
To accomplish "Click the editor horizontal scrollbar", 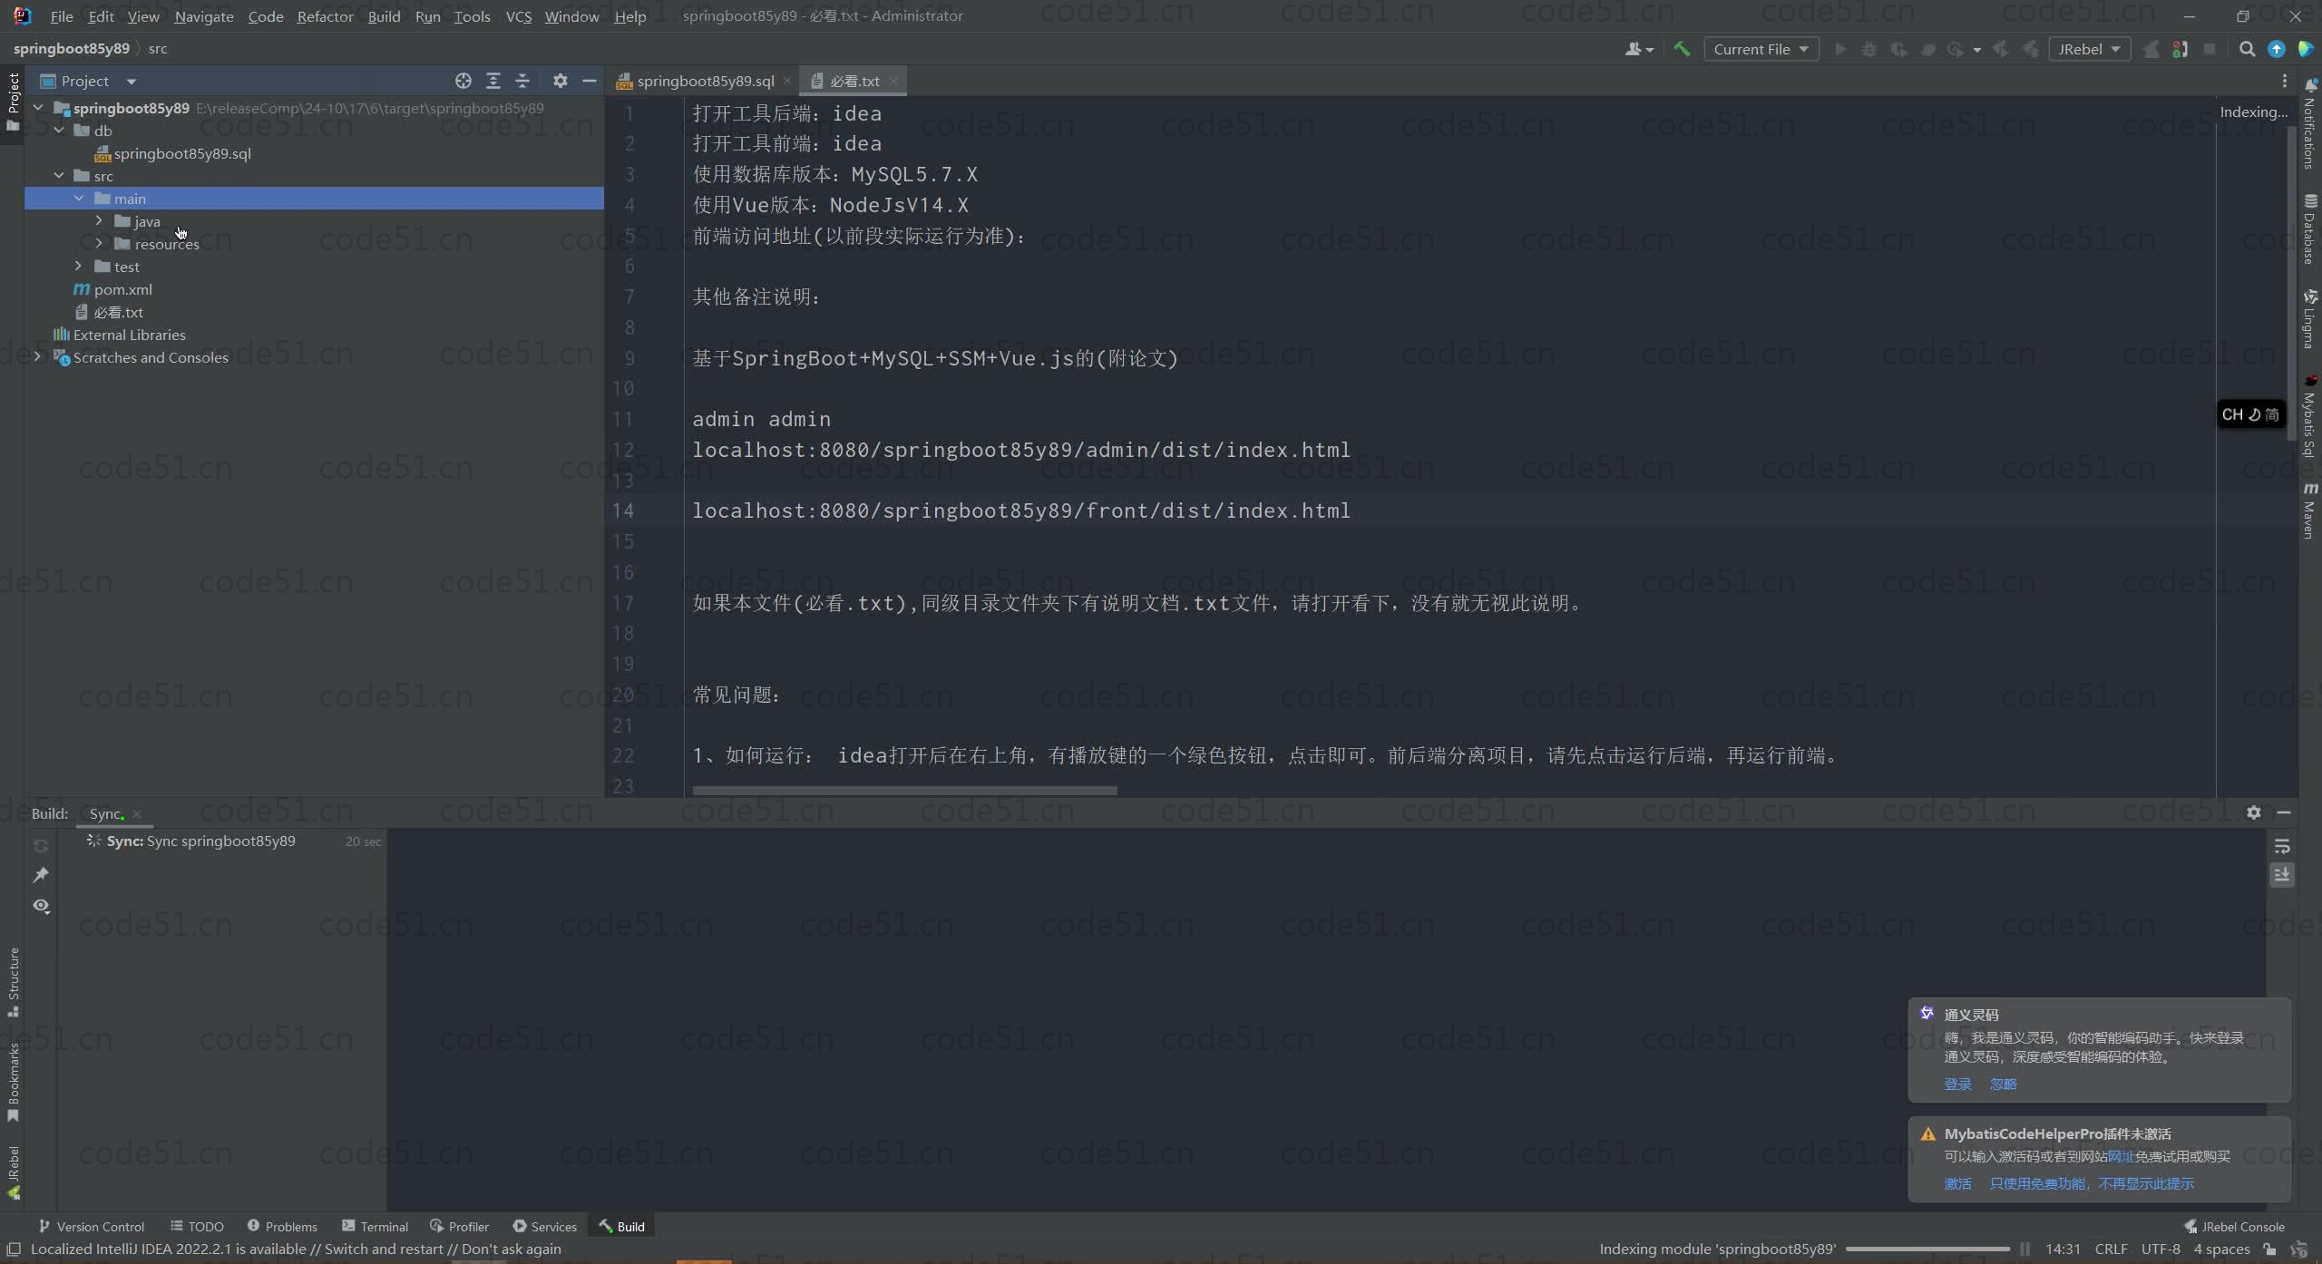I will [907, 790].
